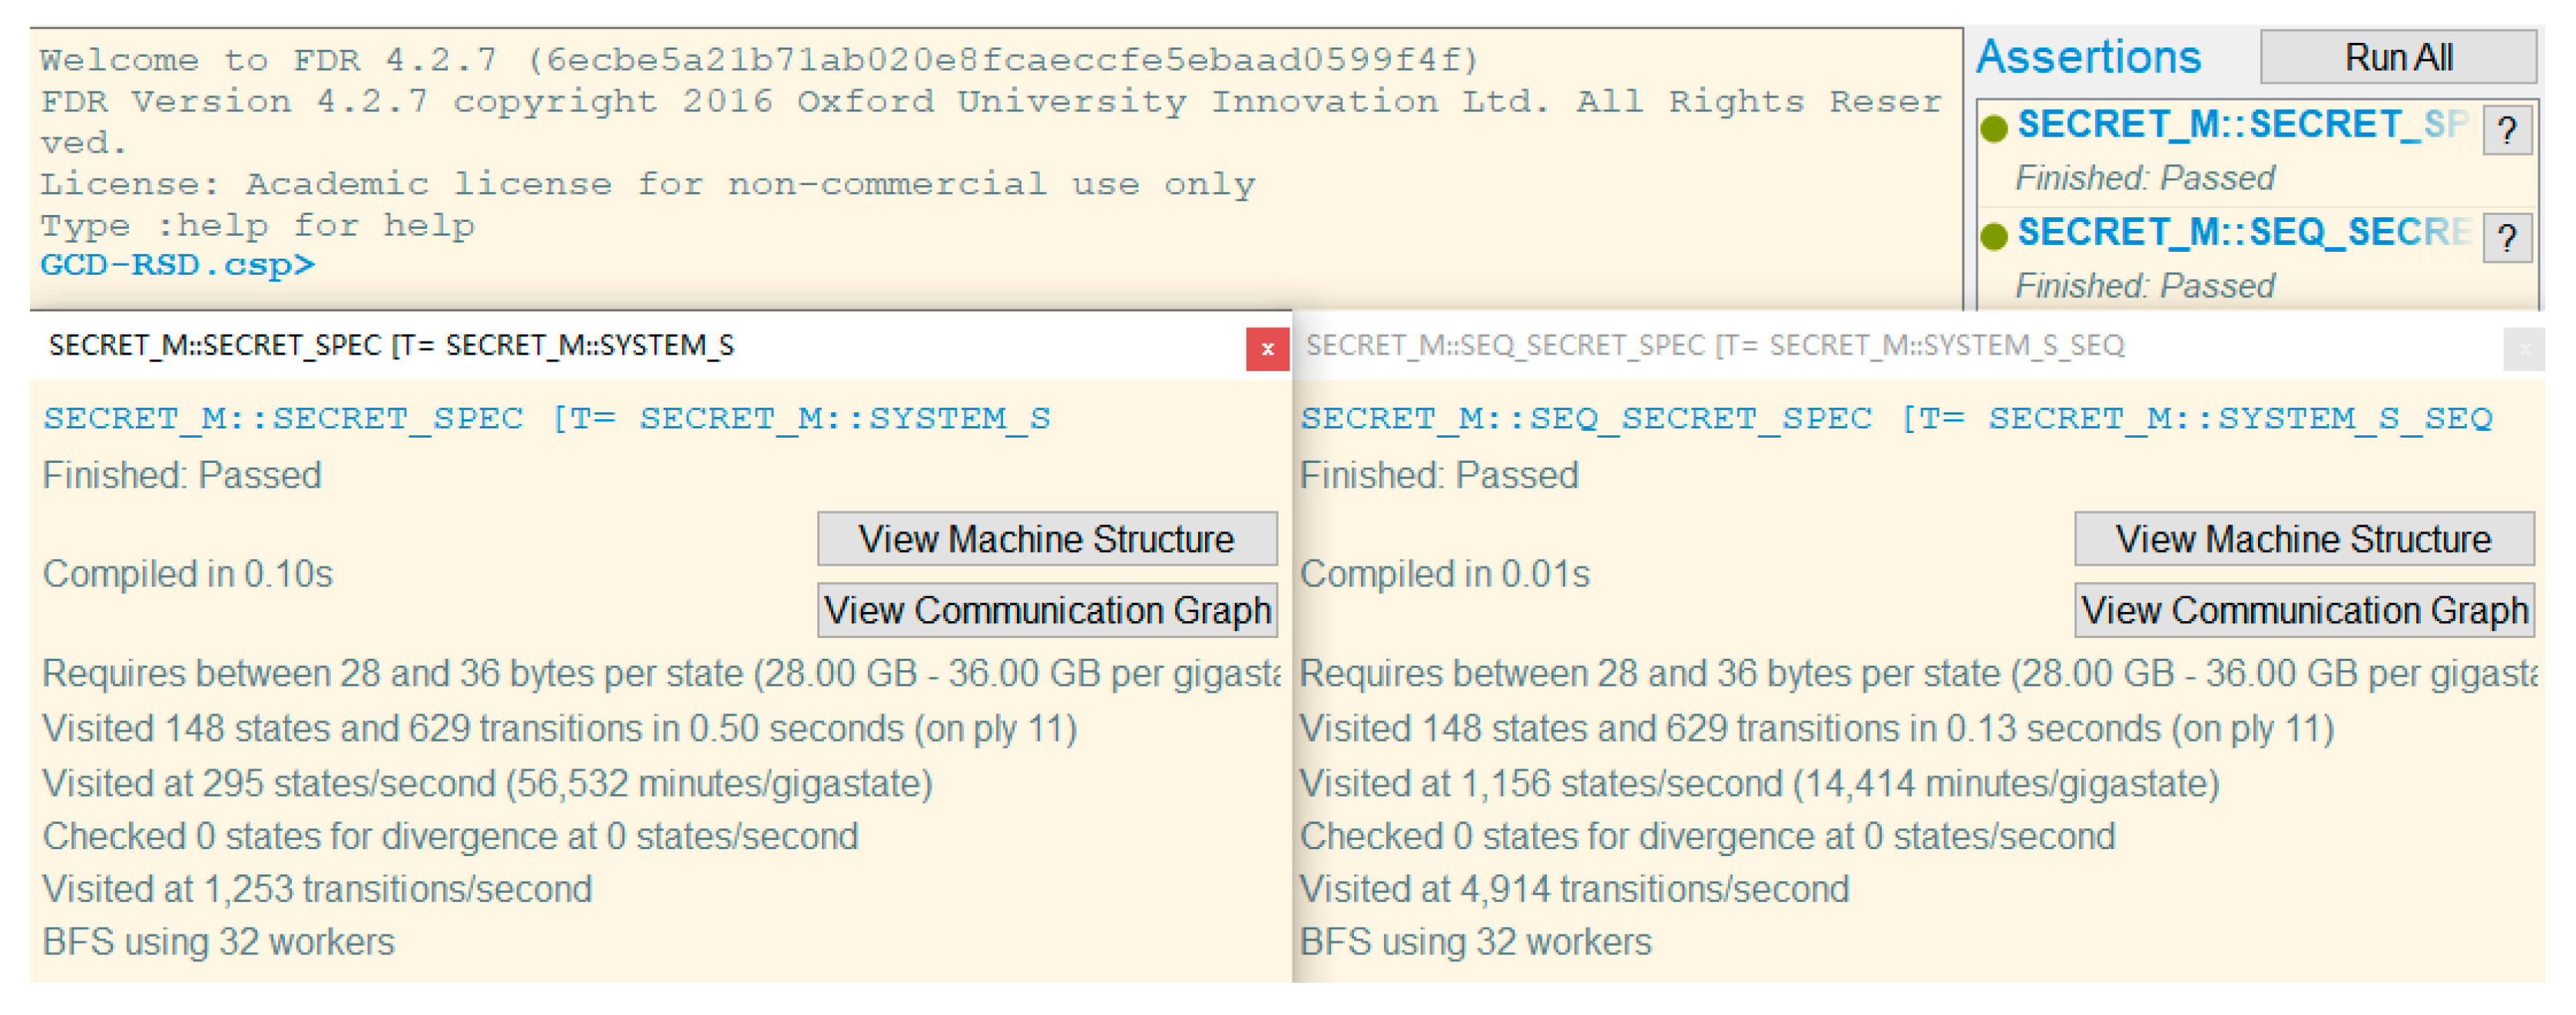The height and width of the screenshot is (1015, 2576).
Task: Switch to SECRET_M::SECRET_SPEC tab title
Action: coord(391,346)
